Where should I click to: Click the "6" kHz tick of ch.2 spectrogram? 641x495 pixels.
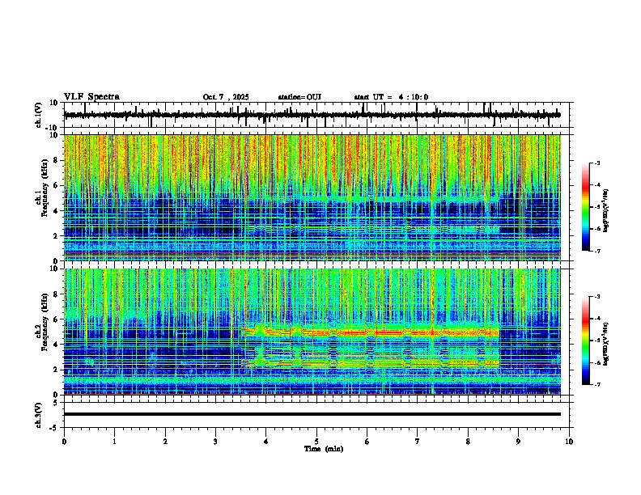[56, 319]
